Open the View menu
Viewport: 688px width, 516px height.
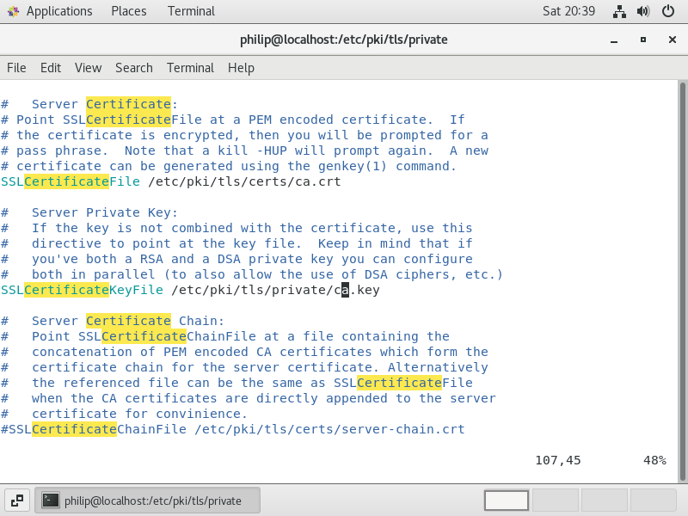88,68
